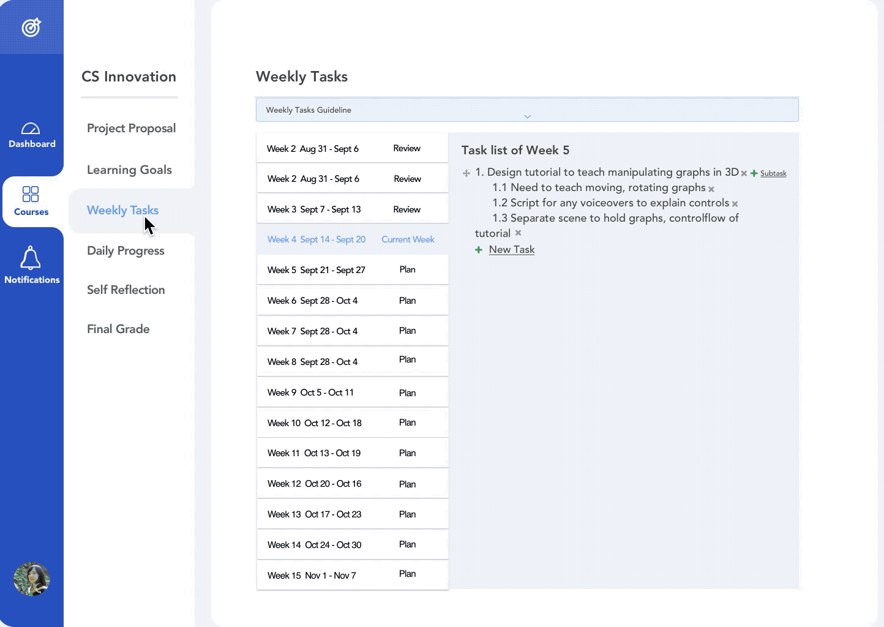Select the Week 6 row
This screenshot has width=884, height=627.
[353, 301]
